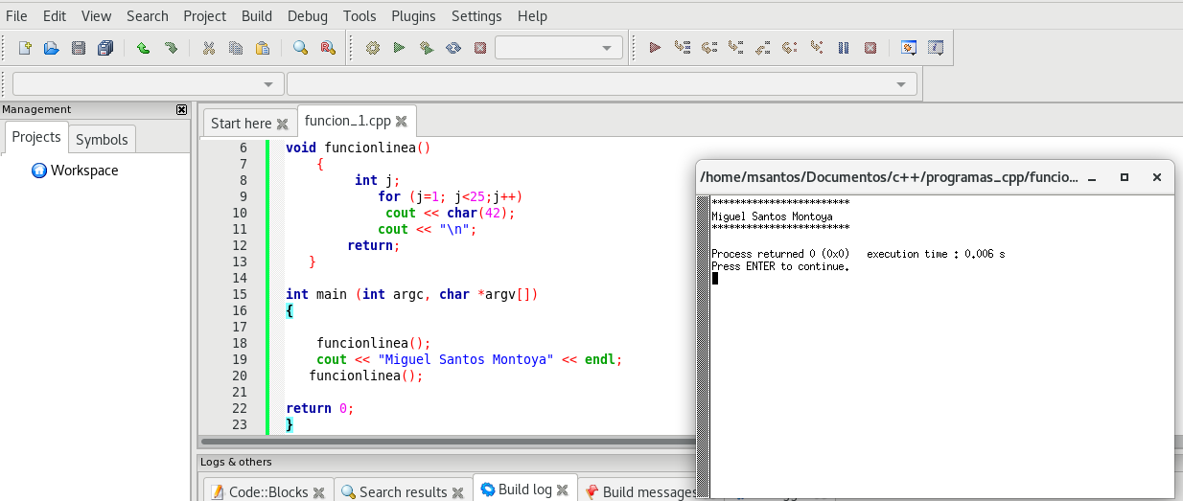The height and width of the screenshot is (501, 1183).
Task: Click the Rebuild icon
Action: (453, 48)
